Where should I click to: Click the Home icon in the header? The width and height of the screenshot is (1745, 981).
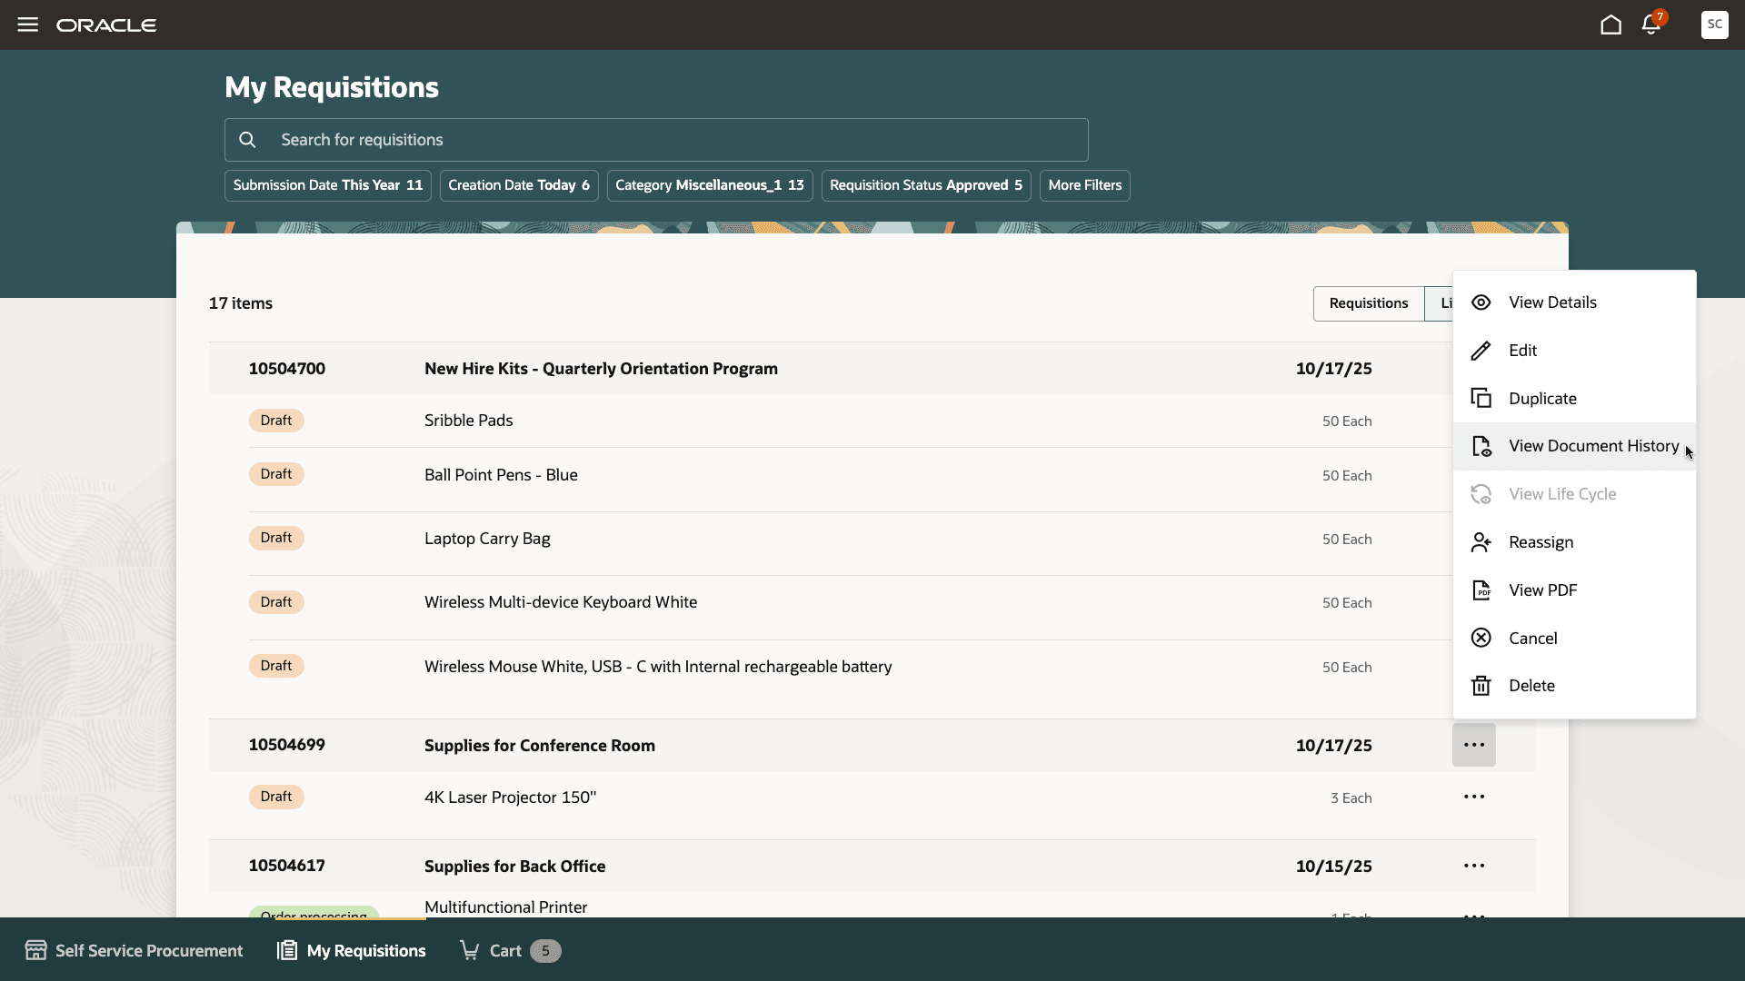(1610, 25)
